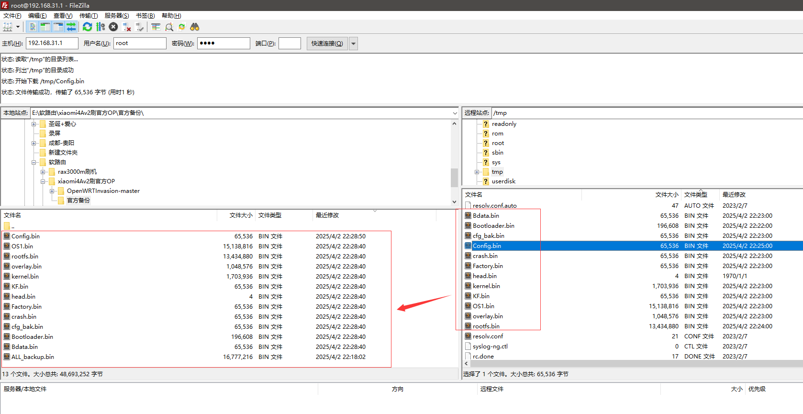Open quick connect history dropdown arrow
Image resolution: width=803 pixels, height=414 pixels.
coord(354,44)
